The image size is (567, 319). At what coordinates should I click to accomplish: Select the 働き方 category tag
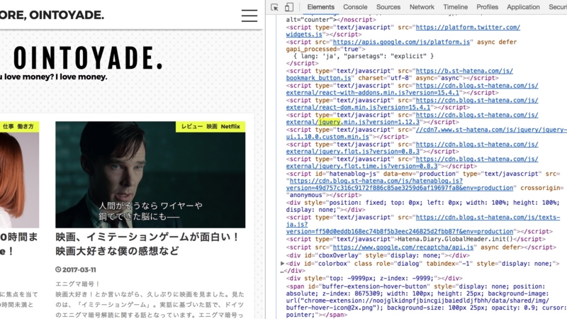[26, 126]
